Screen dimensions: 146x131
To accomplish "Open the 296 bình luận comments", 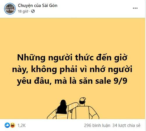I will [97, 125].
